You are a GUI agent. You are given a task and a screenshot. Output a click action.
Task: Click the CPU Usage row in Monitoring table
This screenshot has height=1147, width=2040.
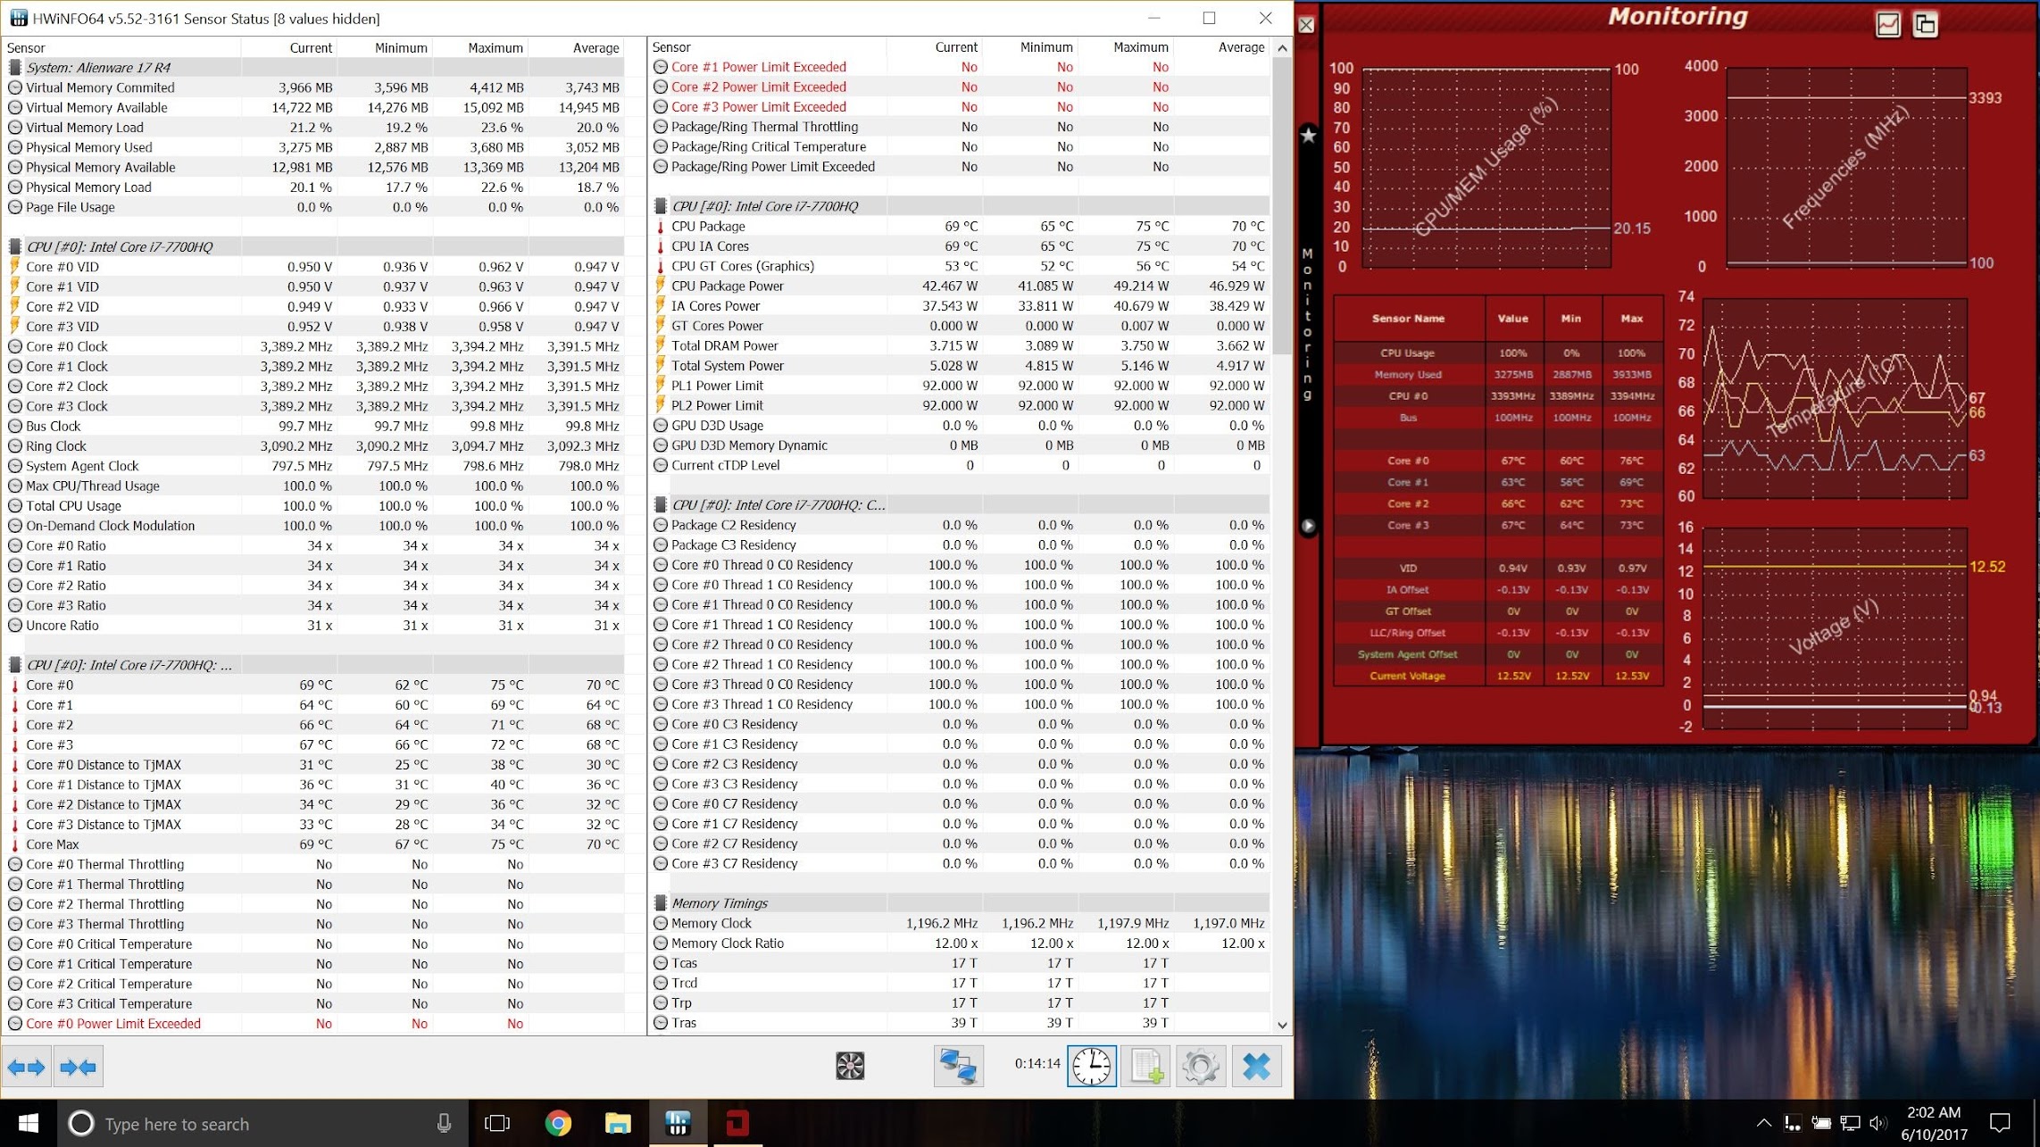(x=1498, y=353)
